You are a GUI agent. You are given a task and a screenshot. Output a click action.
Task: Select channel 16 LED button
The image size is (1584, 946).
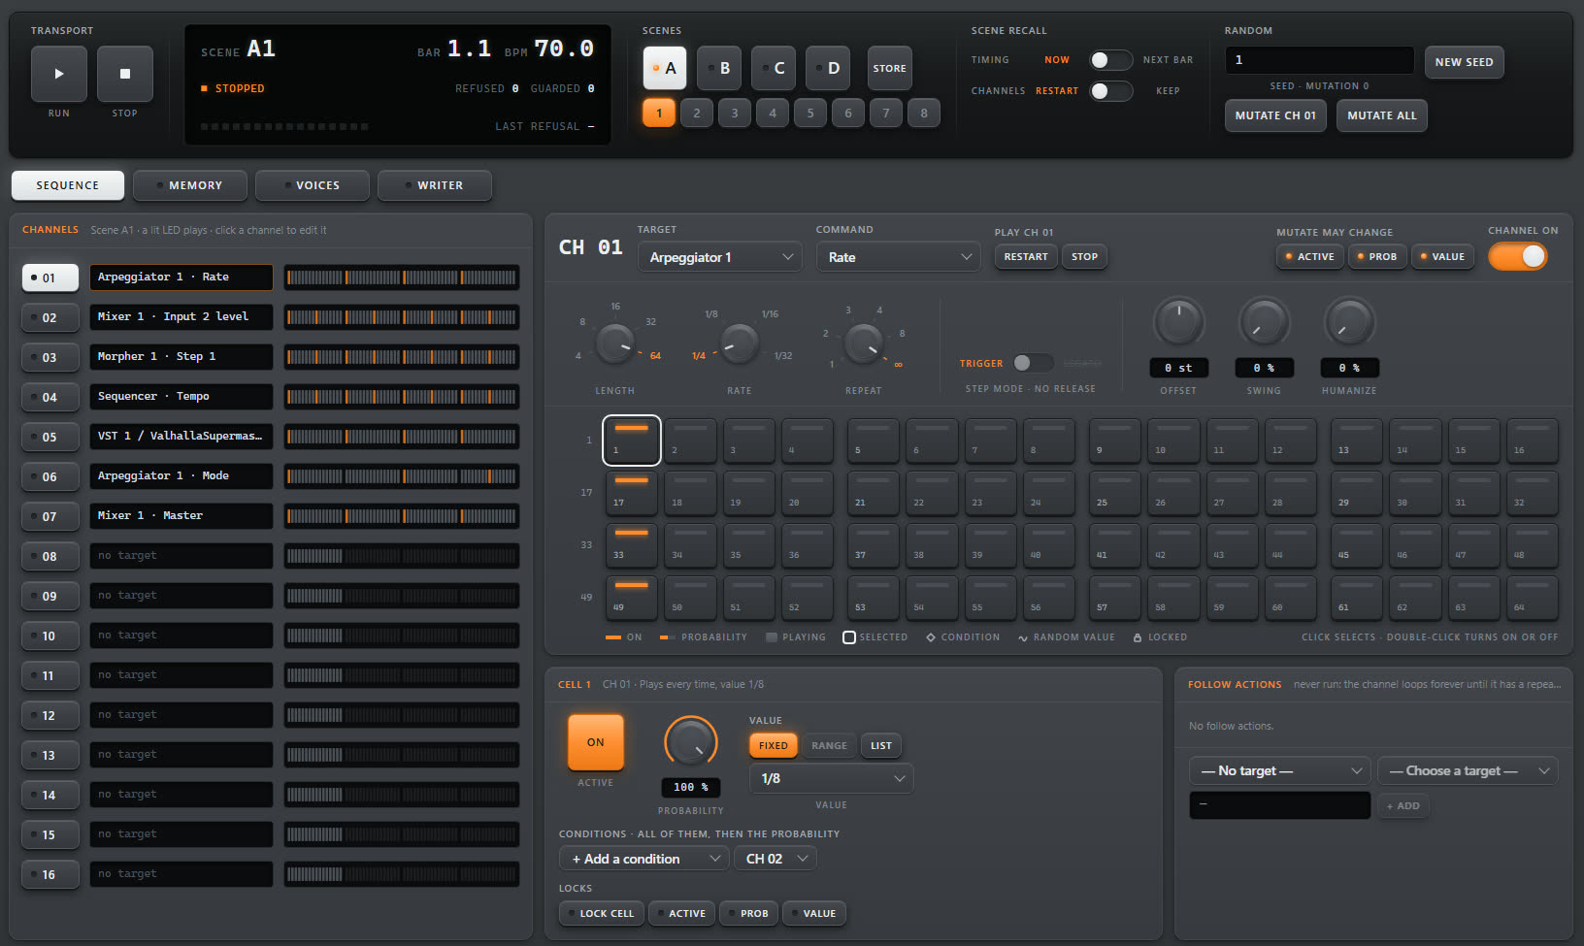click(49, 874)
